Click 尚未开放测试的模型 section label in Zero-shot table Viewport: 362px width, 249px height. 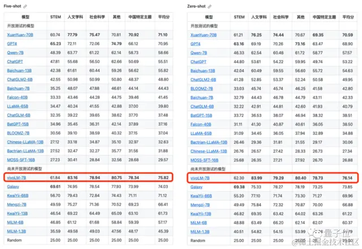[x=208, y=169]
